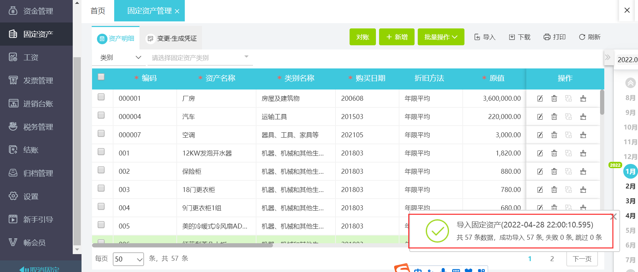Expand the right panel double-chevron arrow
638x272 pixels.
(607, 58)
